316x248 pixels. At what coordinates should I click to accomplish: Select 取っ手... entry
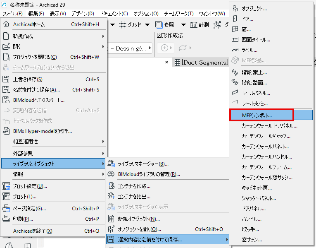[x=271, y=229]
